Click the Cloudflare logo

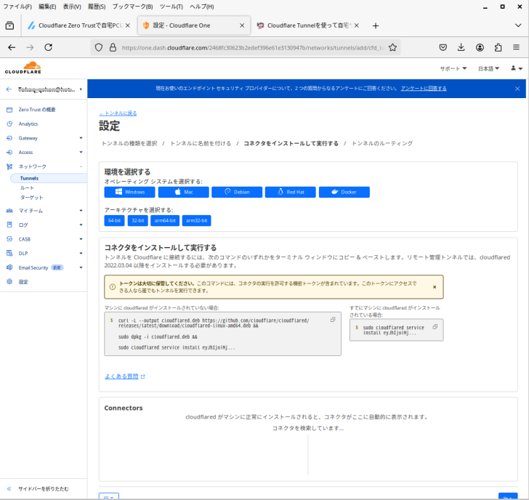tap(23, 68)
